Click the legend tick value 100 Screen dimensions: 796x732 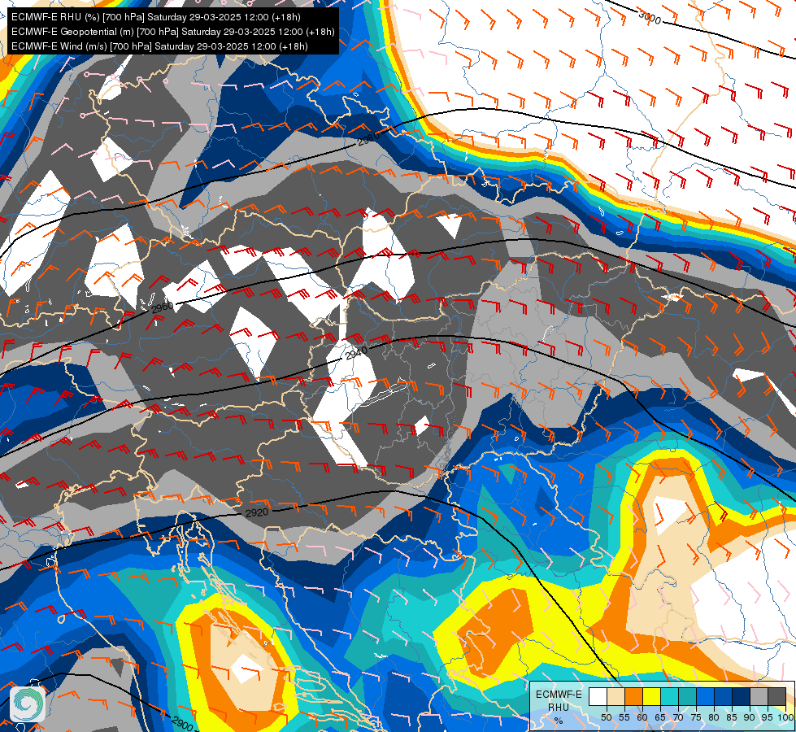[x=786, y=717]
